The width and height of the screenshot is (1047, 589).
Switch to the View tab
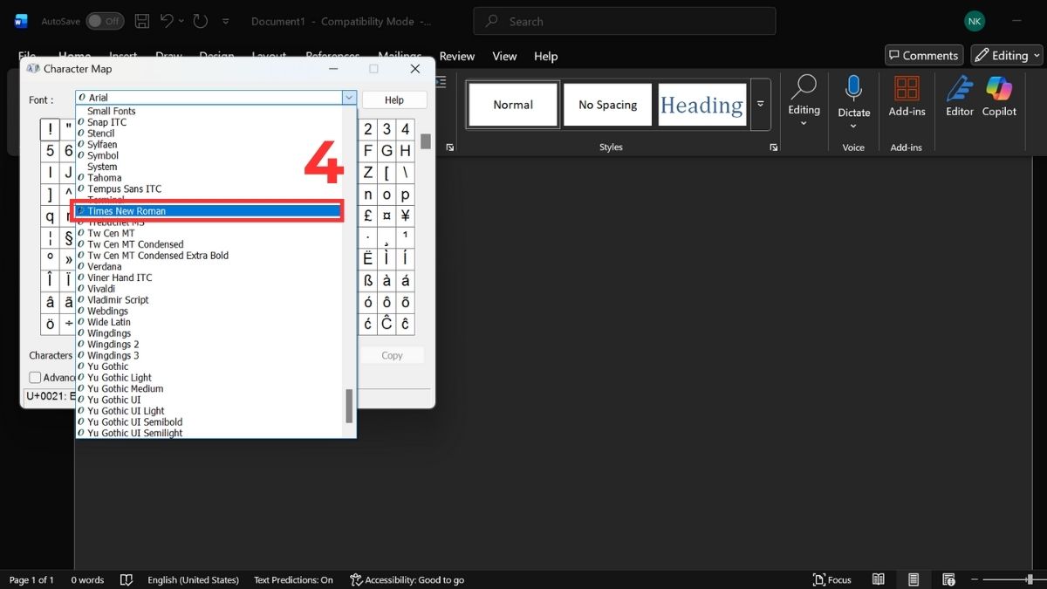coord(504,56)
